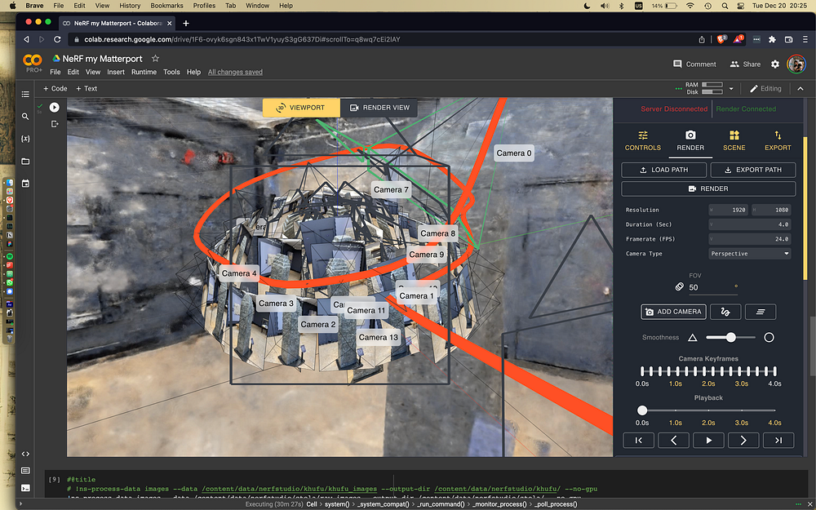816x510 pixels.
Task: Add a Text cell
Action: coord(86,88)
